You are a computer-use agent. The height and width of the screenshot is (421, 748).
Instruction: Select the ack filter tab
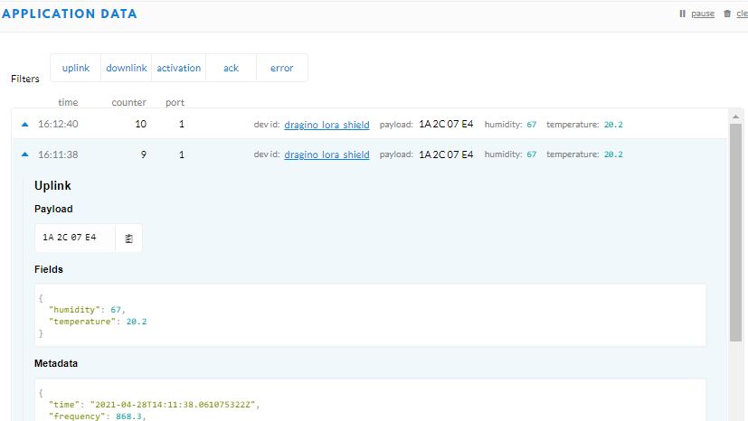coord(232,68)
